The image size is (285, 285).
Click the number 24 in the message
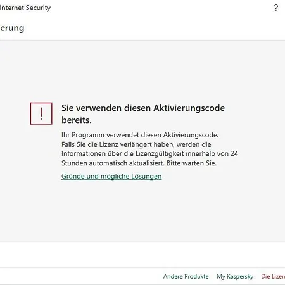234,153
